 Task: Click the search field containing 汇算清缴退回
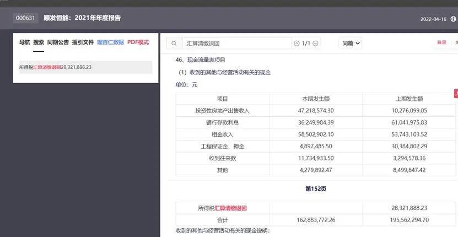pyautogui.click(x=236, y=44)
